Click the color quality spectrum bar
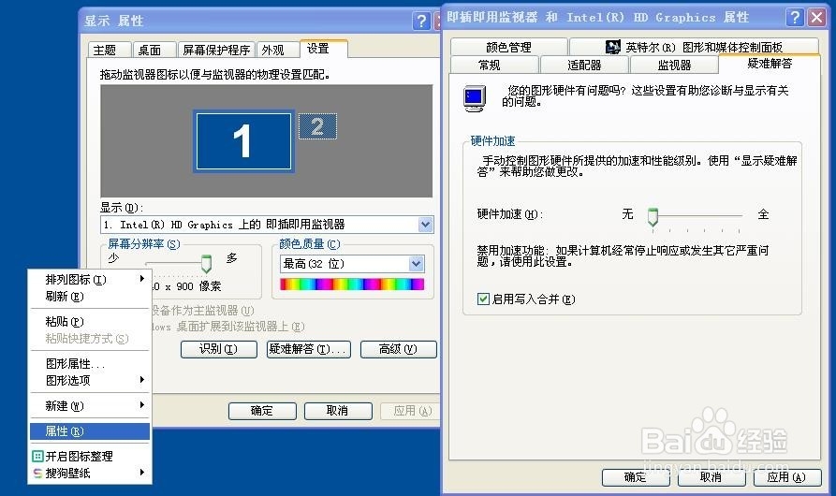This screenshot has height=496, width=836. click(x=352, y=284)
